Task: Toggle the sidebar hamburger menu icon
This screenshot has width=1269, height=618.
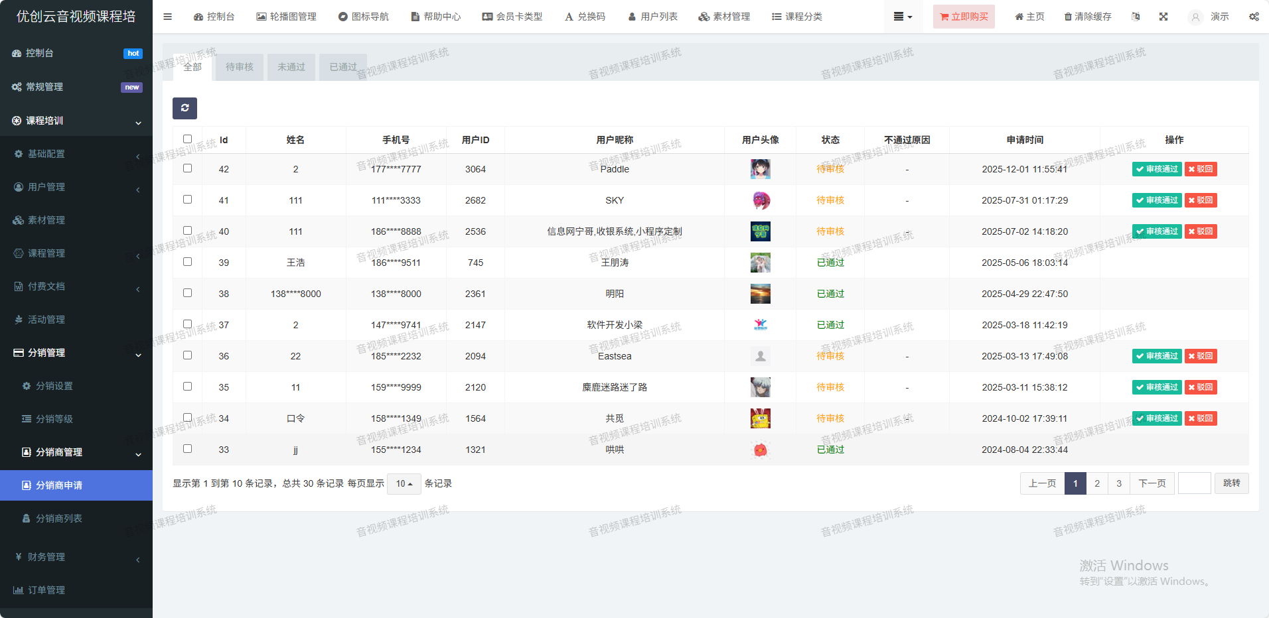Action: [x=167, y=17]
